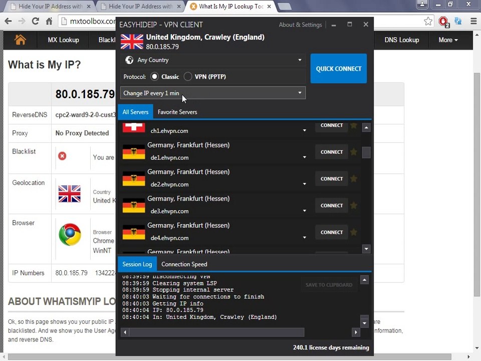Click the session log scroll-up arrow
The height and width of the screenshot is (361, 481).
click(364, 280)
